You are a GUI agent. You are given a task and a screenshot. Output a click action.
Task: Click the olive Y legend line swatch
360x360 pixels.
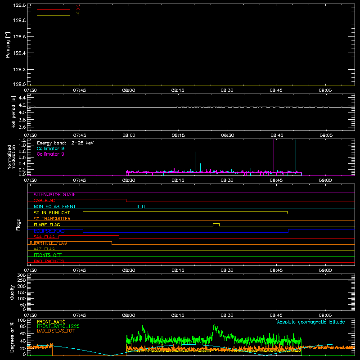(x=54, y=15)
